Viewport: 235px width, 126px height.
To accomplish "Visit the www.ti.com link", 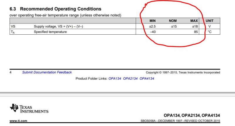I will pyautogui.click(x=19, y=121).
